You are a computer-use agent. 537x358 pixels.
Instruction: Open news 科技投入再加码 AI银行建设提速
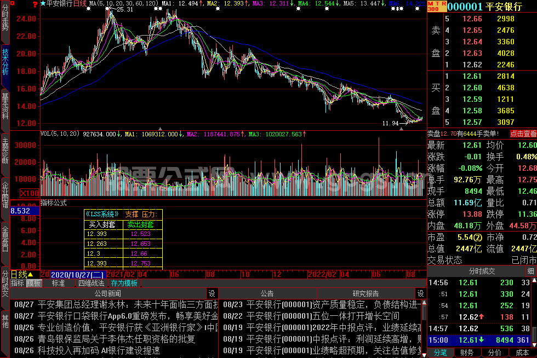(87, 350)
